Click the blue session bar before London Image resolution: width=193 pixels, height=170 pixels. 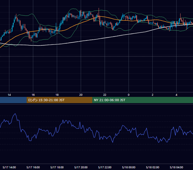(13, 100)
